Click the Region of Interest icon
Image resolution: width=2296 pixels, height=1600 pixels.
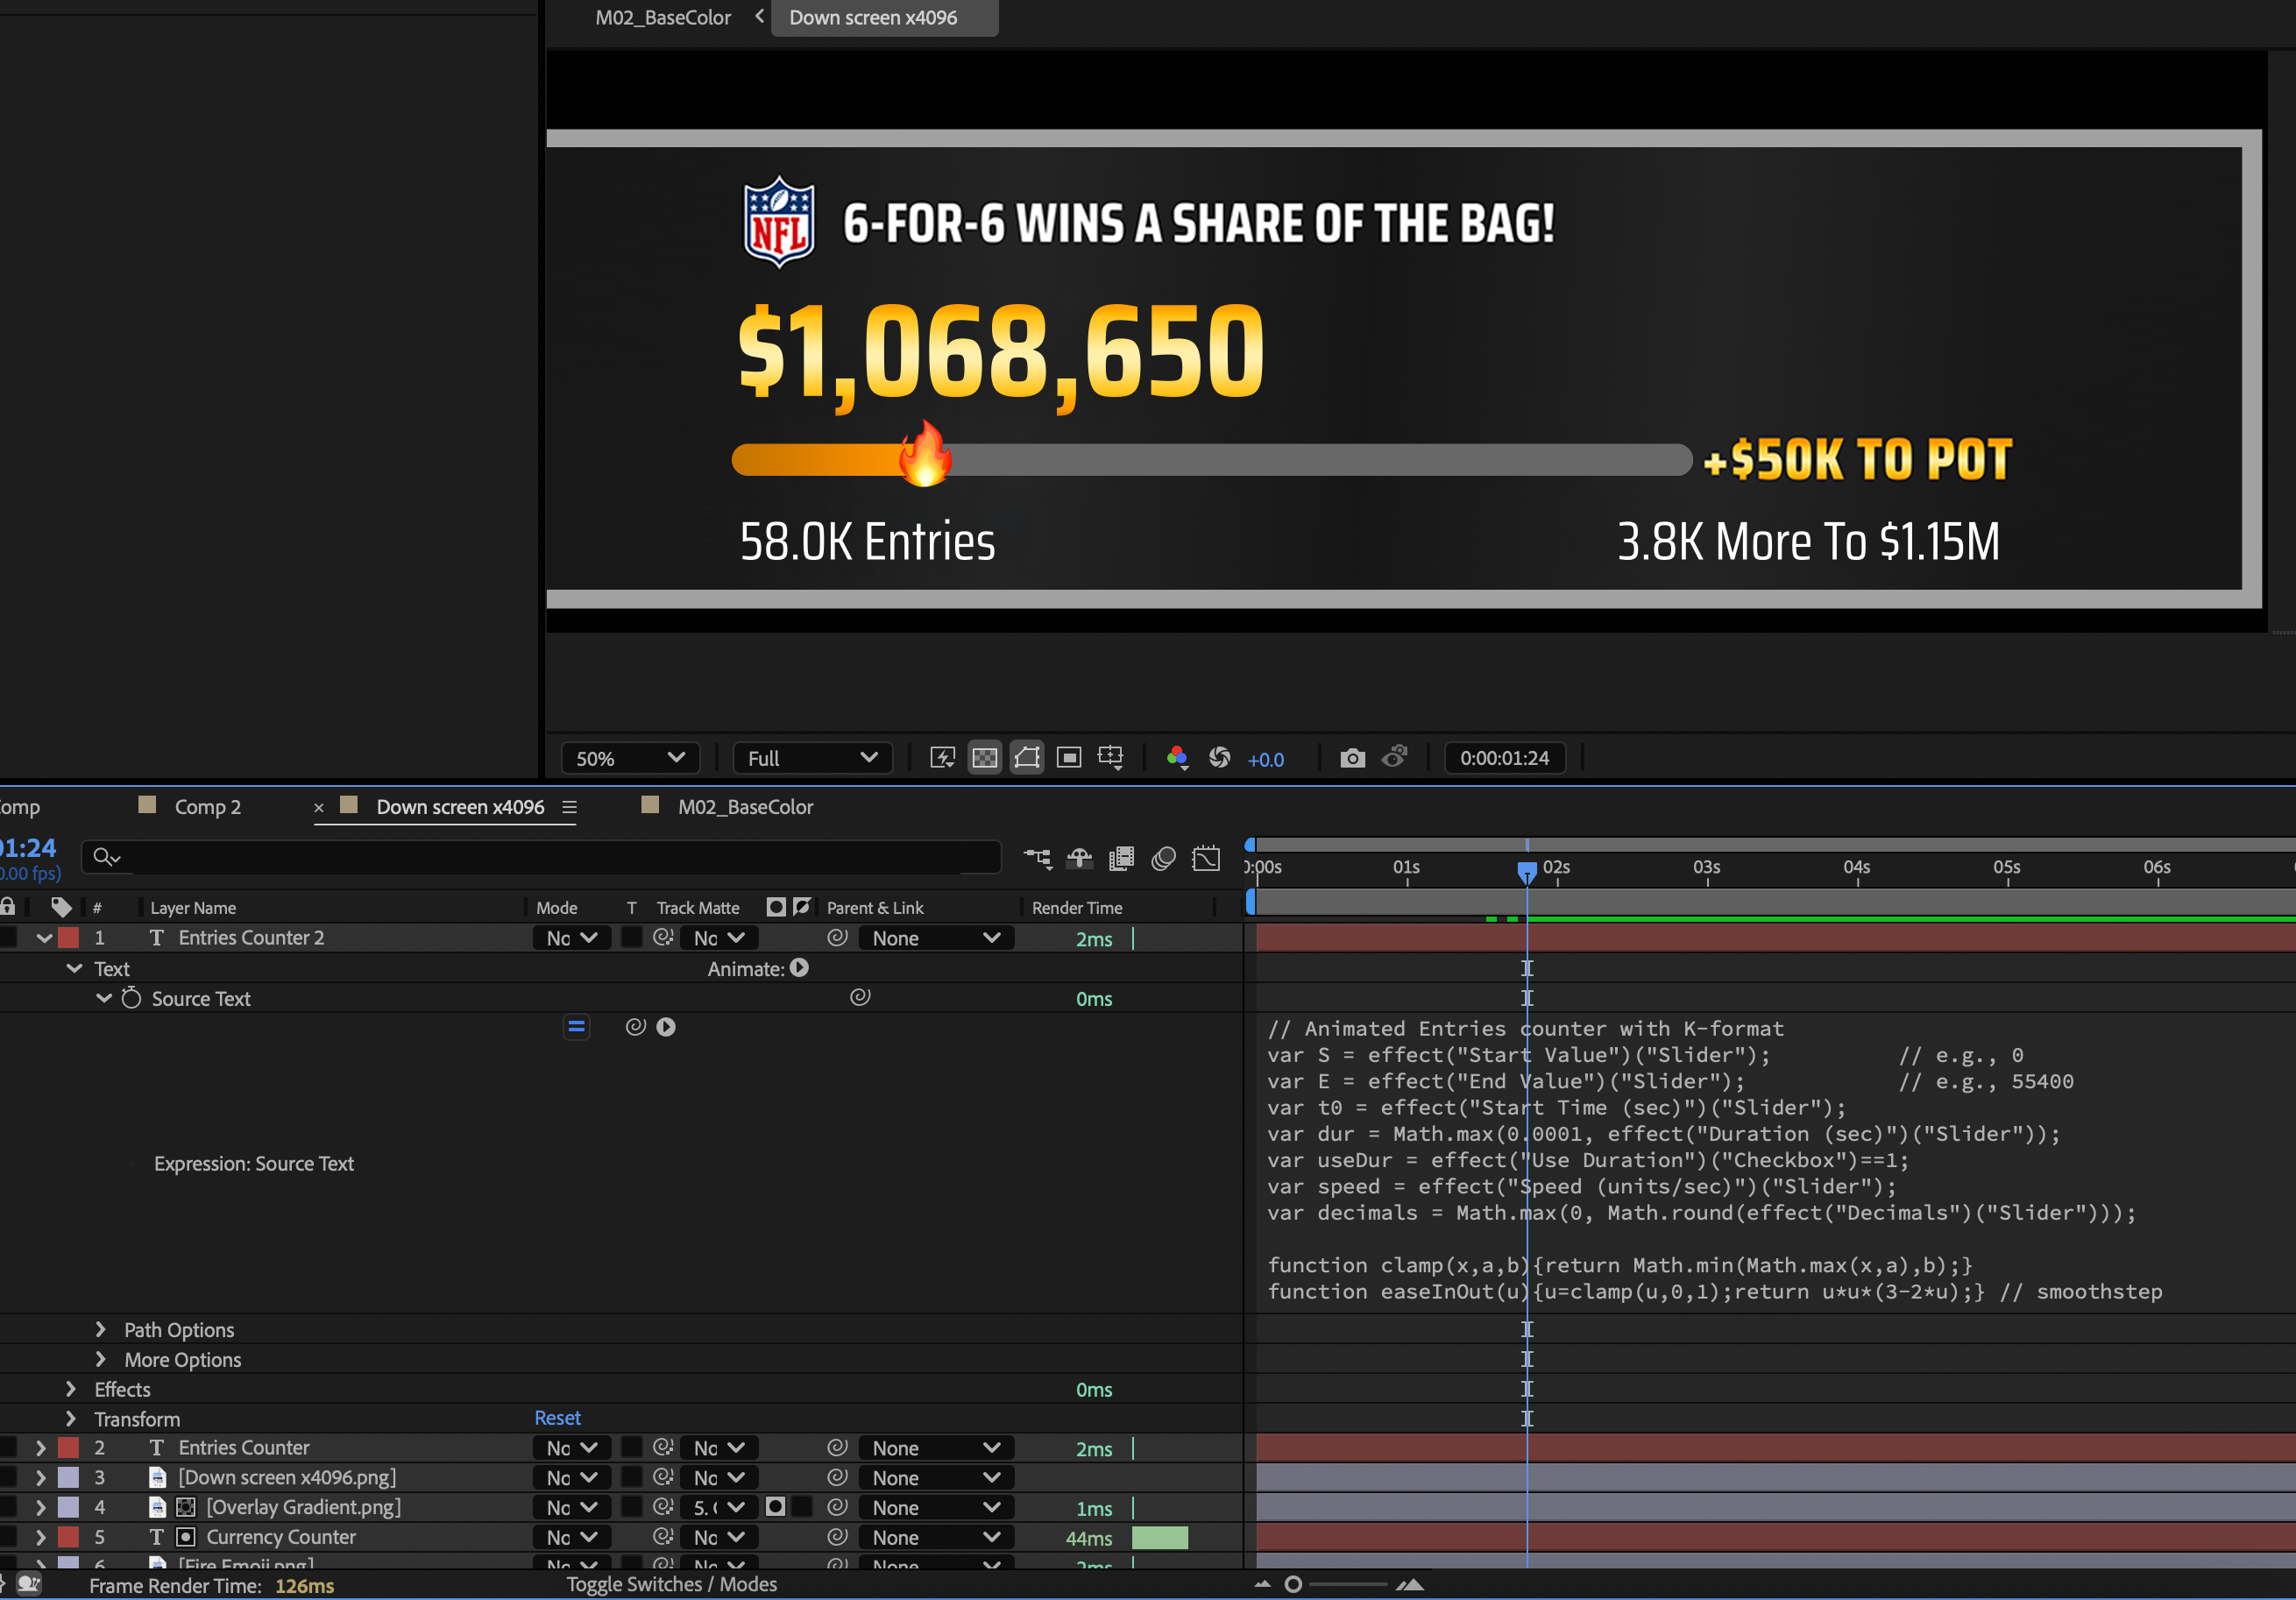(x=1069, y=758)
